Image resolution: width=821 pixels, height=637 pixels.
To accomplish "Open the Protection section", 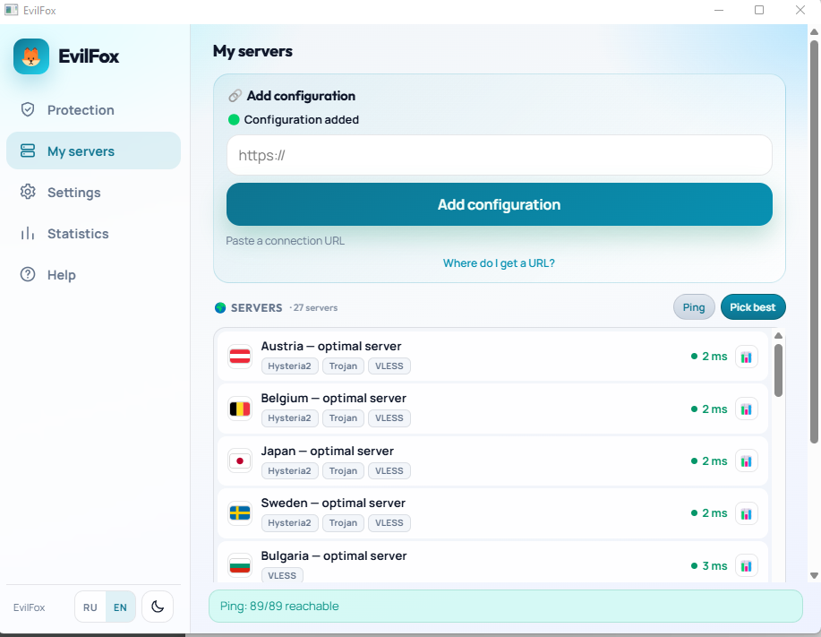I will pos(93,109).
